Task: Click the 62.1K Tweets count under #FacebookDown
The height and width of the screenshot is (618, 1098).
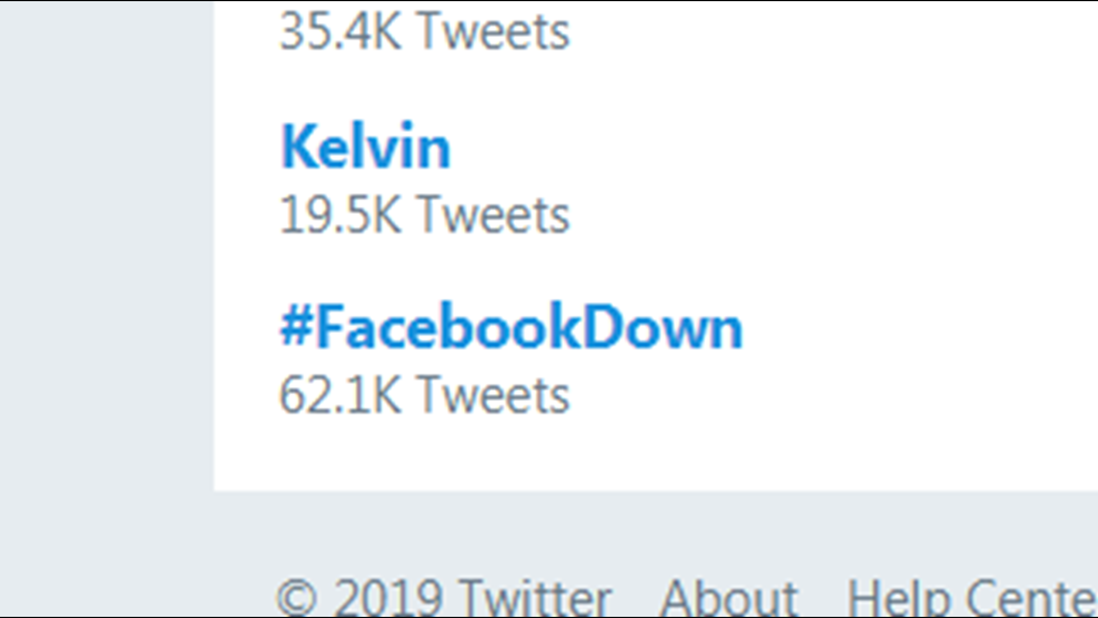Action: [423, 392]
